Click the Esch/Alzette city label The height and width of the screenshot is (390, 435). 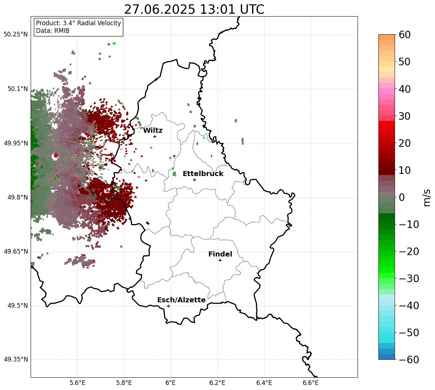[181, 300]
